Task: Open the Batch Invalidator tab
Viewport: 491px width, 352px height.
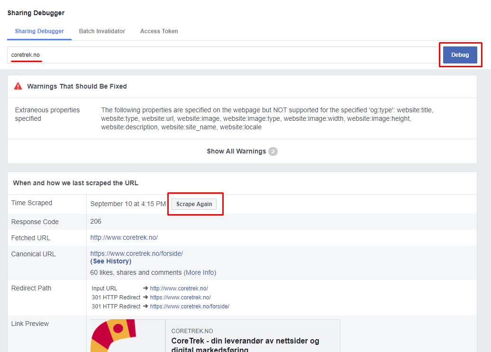Action: pos(102,31)
